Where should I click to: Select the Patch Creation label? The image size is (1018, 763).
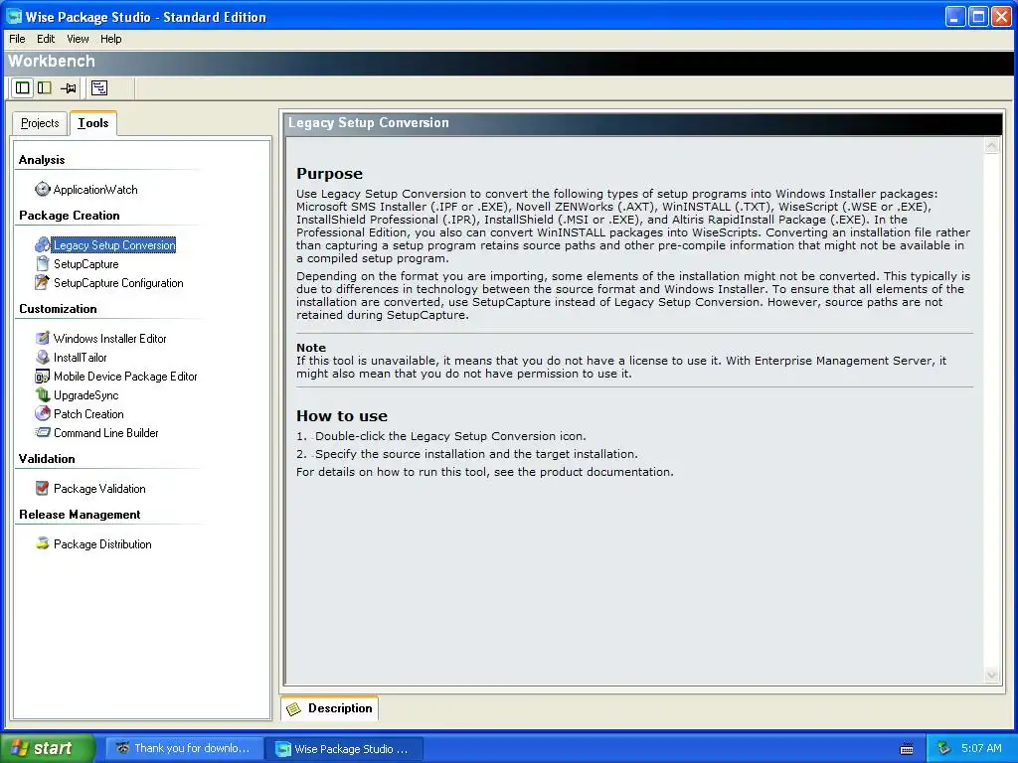[x=88, y=414]
